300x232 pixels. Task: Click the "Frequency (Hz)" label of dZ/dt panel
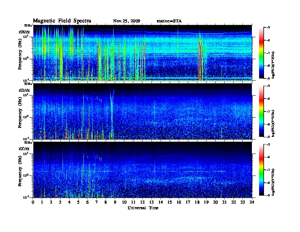20,171
